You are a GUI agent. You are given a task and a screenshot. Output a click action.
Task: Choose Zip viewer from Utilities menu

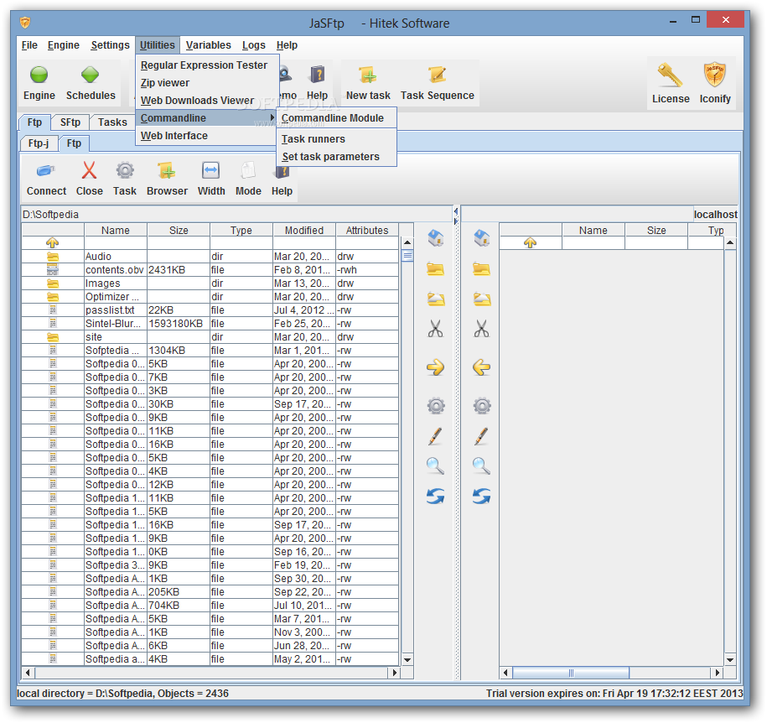(x=207, y=83)
